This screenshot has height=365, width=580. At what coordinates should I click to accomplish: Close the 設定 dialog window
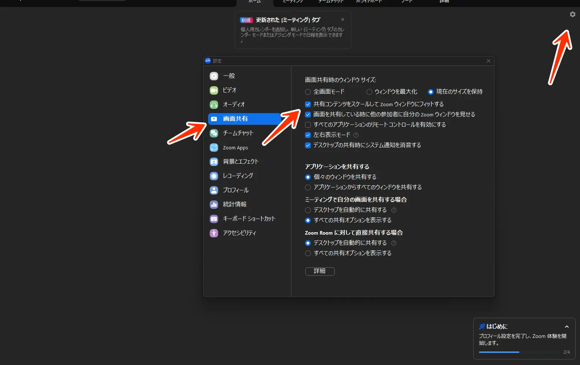click(488, 61)
